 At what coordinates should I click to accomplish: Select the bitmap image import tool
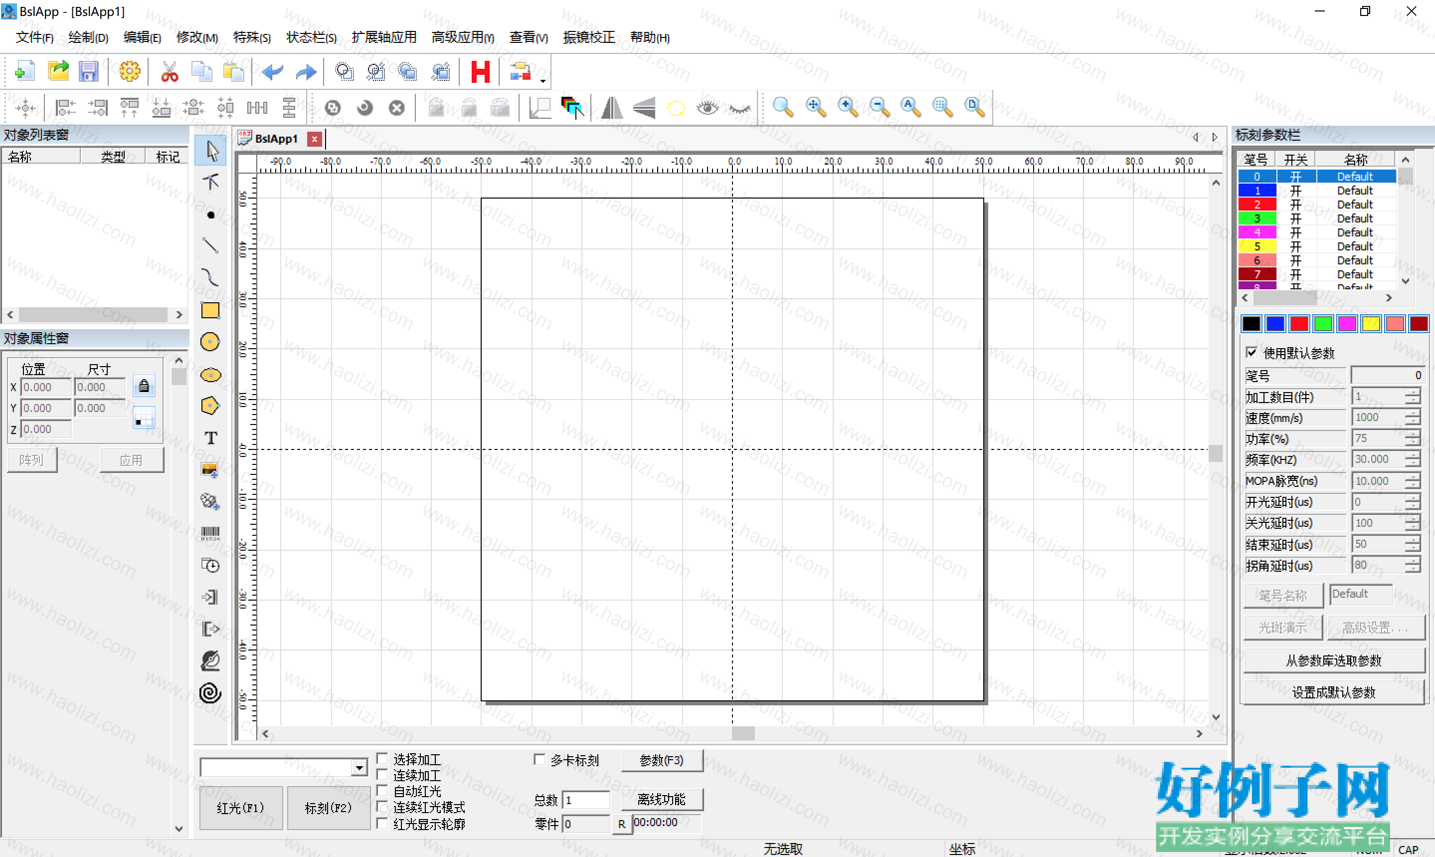tap(210, 470)
